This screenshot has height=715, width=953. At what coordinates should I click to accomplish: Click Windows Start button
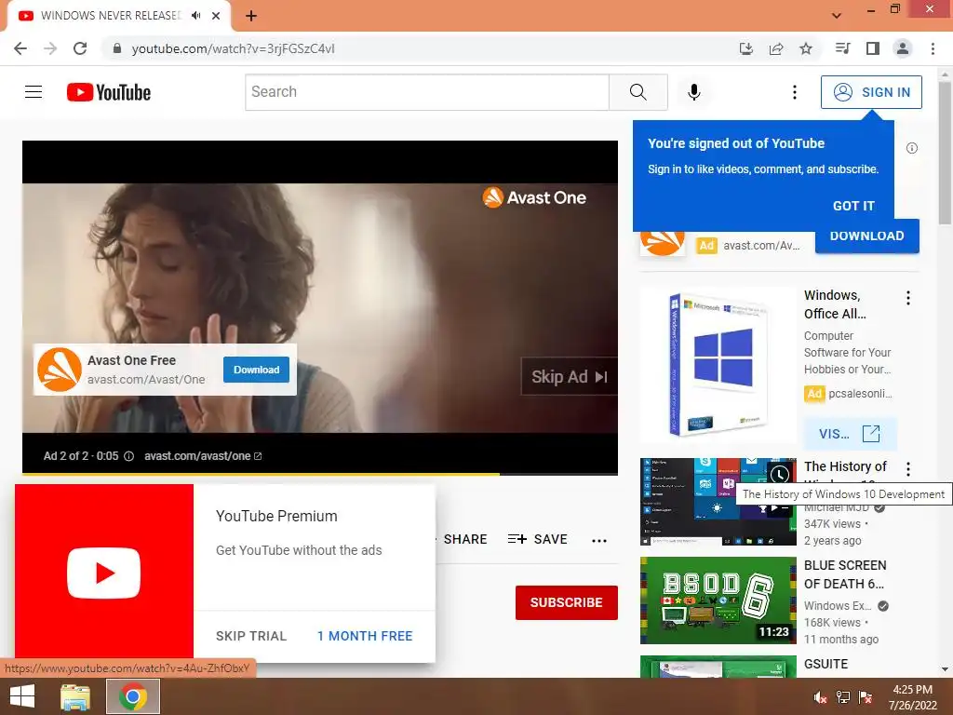22,696
